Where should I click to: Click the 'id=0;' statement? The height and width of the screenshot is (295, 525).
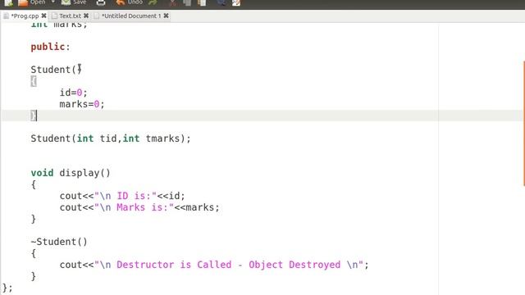click(73, 93)
